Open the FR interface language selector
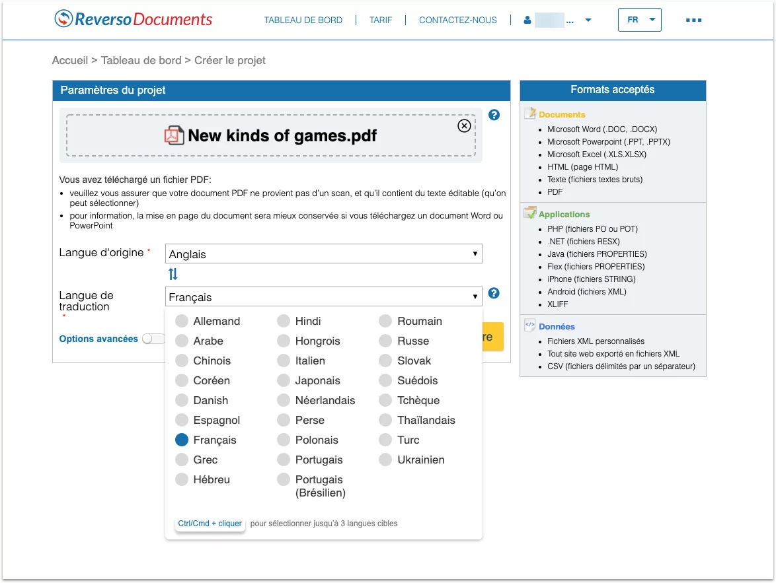The image size is (776, 583). click(x=639, y=20)
